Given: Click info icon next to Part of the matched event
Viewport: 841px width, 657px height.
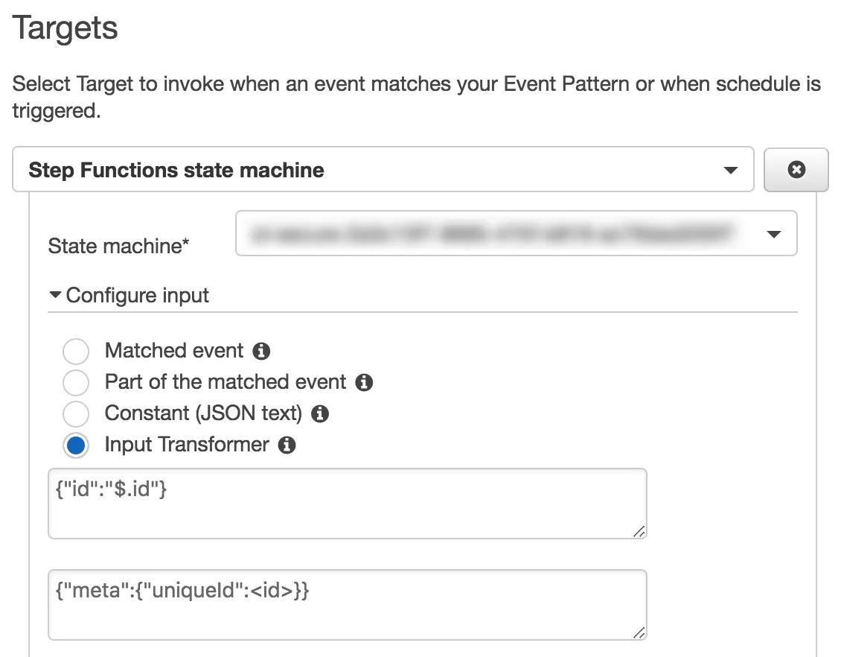Looking at the screenshot, I should 364,383.
